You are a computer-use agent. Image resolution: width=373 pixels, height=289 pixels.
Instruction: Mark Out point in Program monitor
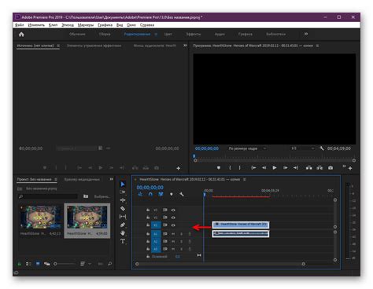tap(239, 167)
